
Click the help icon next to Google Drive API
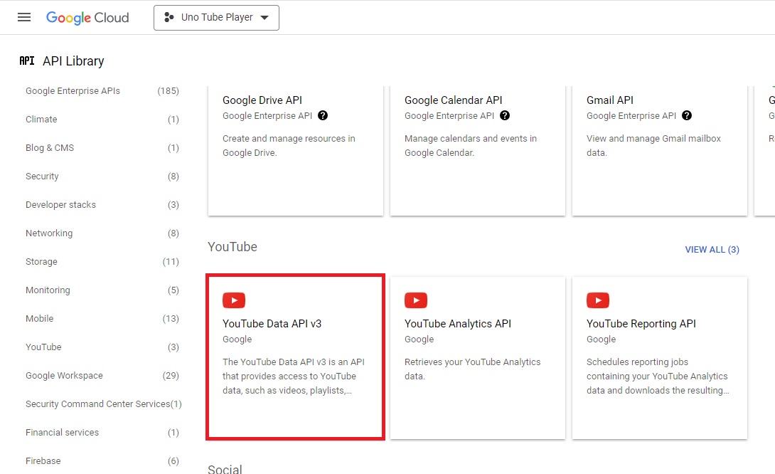click(x=323, y=115)
